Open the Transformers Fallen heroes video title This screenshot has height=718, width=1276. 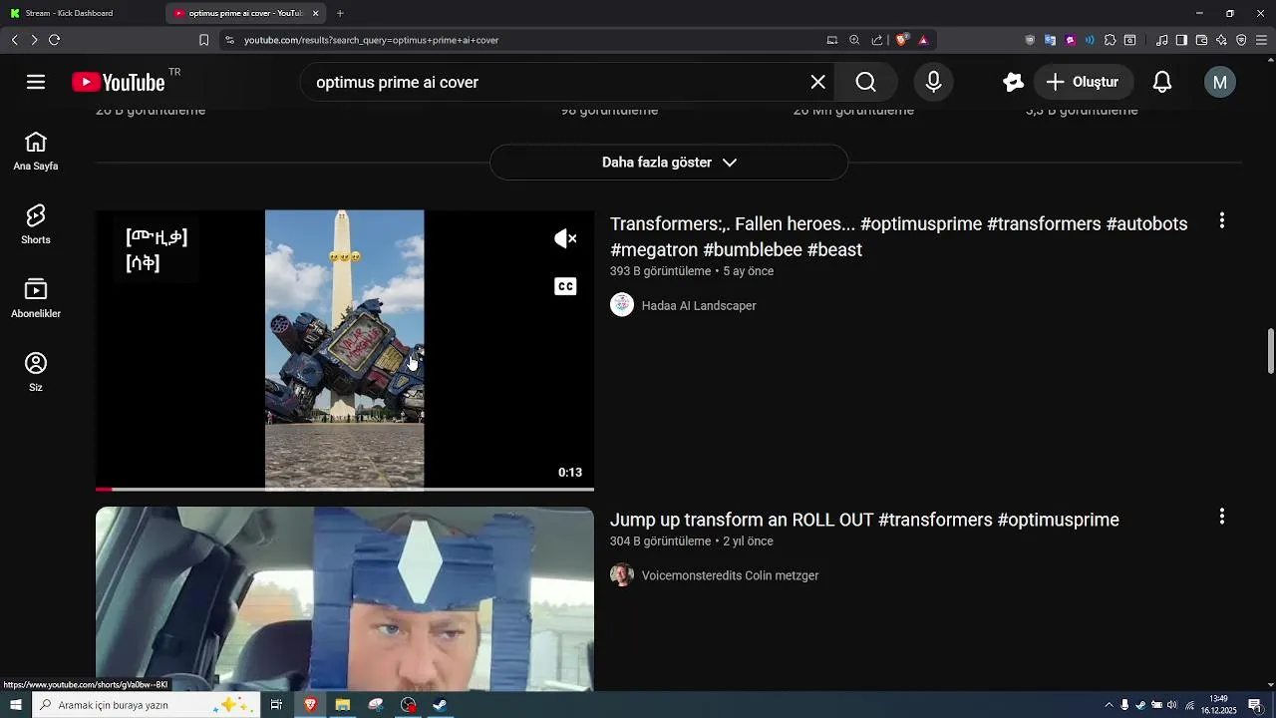[898, 236]
